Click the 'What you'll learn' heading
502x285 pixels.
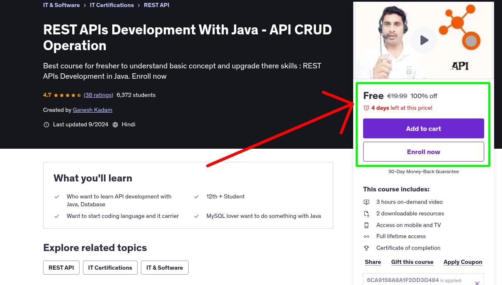pos(93,178)
